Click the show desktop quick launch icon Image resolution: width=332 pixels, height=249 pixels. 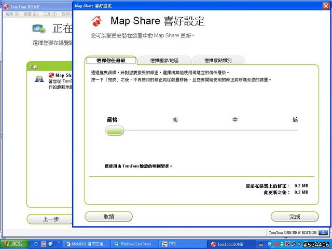pyautogui.click(x=44, y=244)
